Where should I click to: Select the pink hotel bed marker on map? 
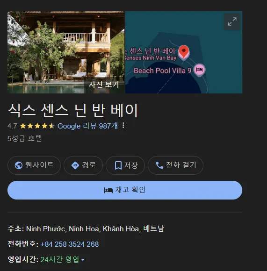[x=199, y=70]
